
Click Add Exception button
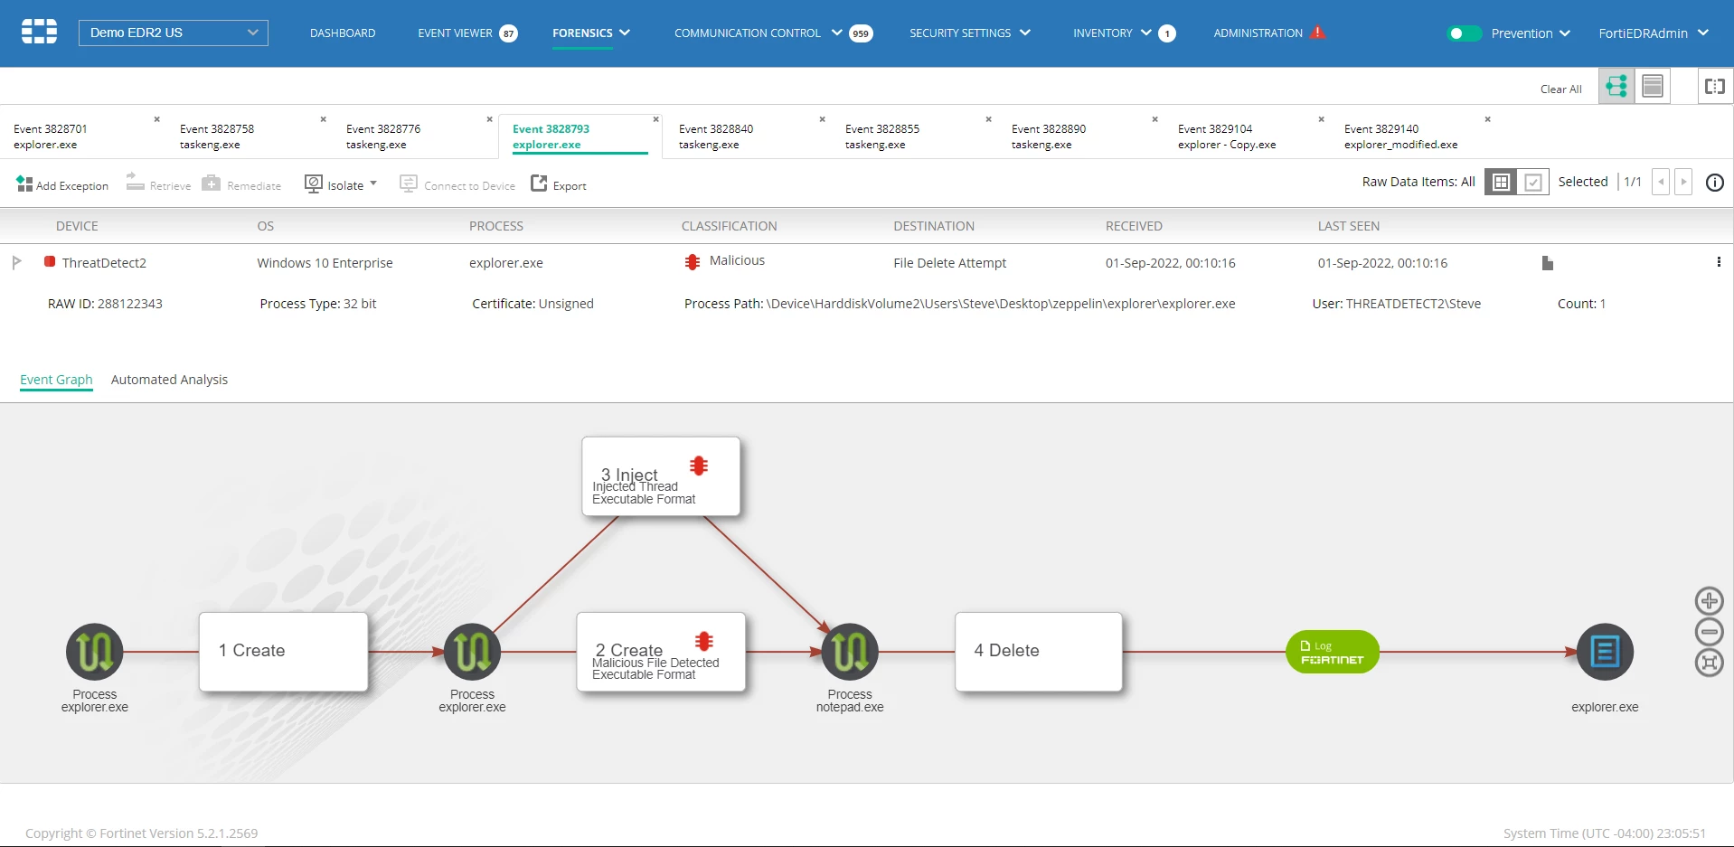pyautogui.click(x=62, y=184)
